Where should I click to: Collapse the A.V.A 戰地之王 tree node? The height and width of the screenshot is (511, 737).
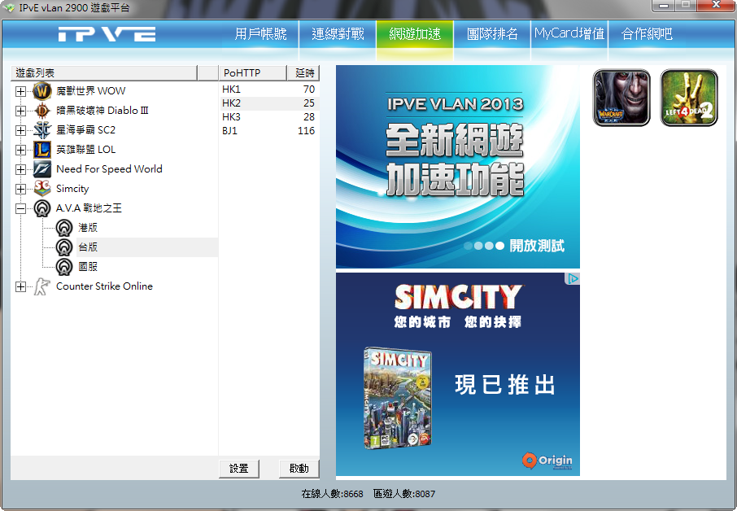(x=20, y=208)
